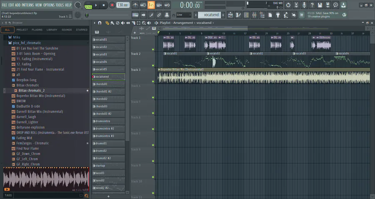Open the shopping cart icon
The height and width of the screenshot is (199, 375).
[302, 15]
